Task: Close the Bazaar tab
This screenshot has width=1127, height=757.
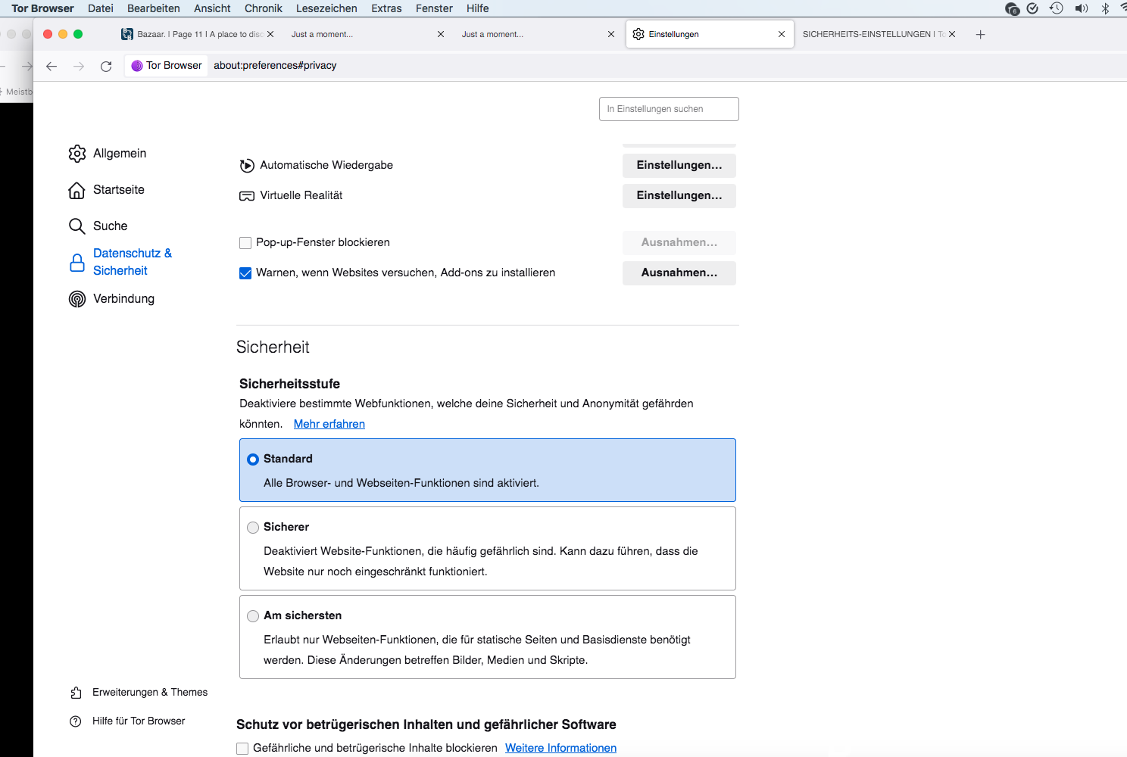Action: point(270,34)
